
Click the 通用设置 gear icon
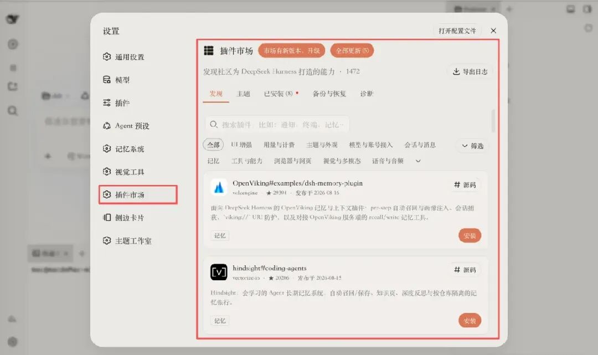pyautogui.click(x=107, y=57)
